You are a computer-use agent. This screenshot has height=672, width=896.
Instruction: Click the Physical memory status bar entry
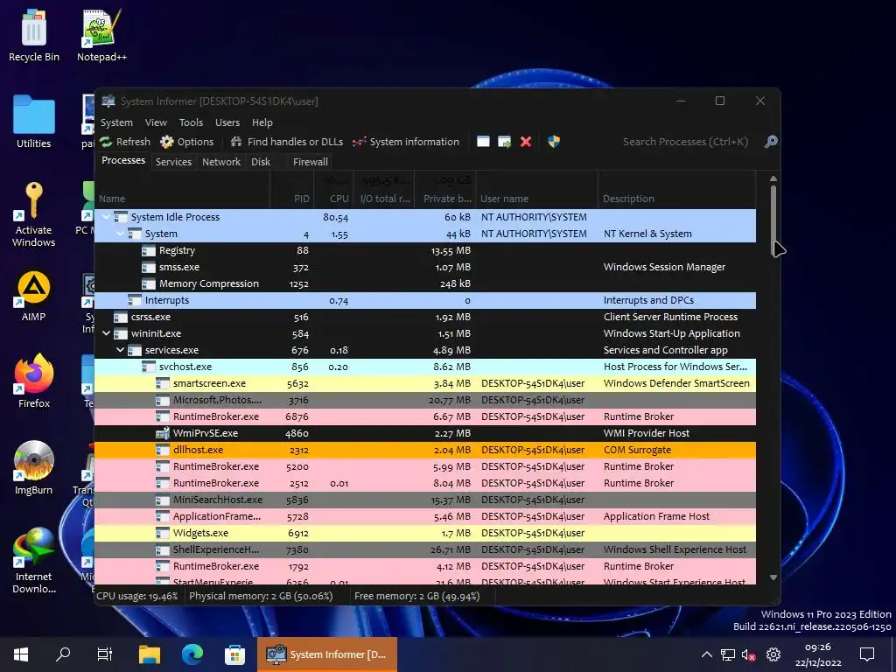(x=261, y=596)
